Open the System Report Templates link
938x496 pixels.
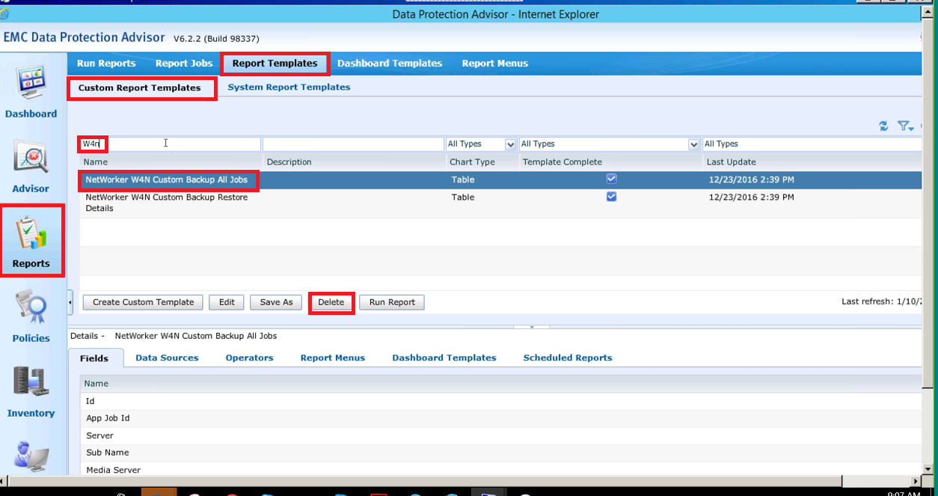pos(289,88)
